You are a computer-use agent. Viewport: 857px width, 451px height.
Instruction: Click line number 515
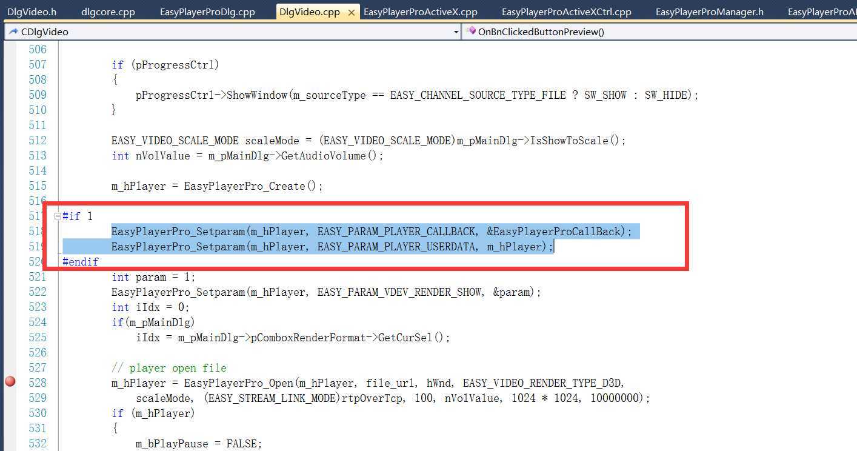[x=38, y=185]
